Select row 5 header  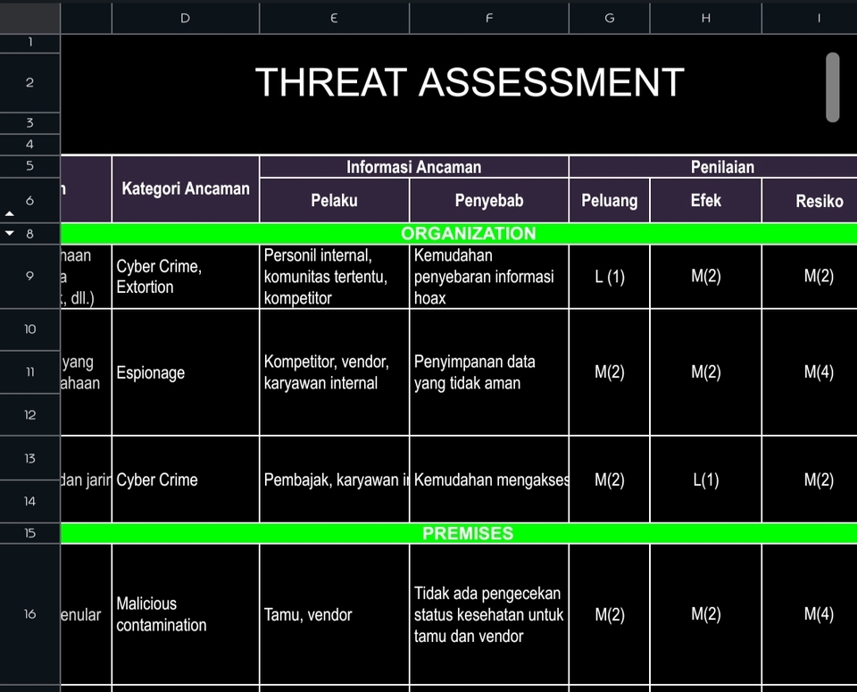pyautogui.click(x=30, y=165)
